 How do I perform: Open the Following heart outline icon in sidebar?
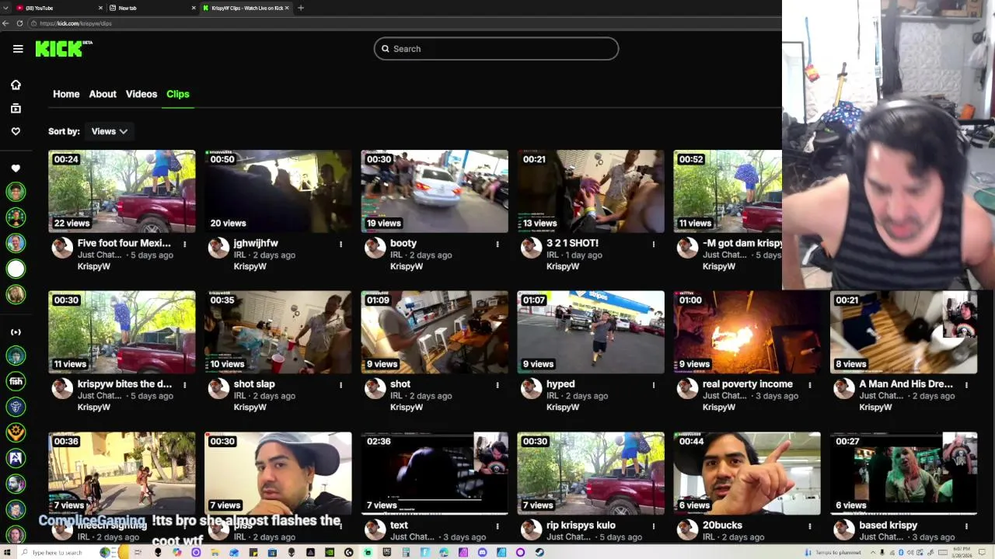click(x=16, y=131)
